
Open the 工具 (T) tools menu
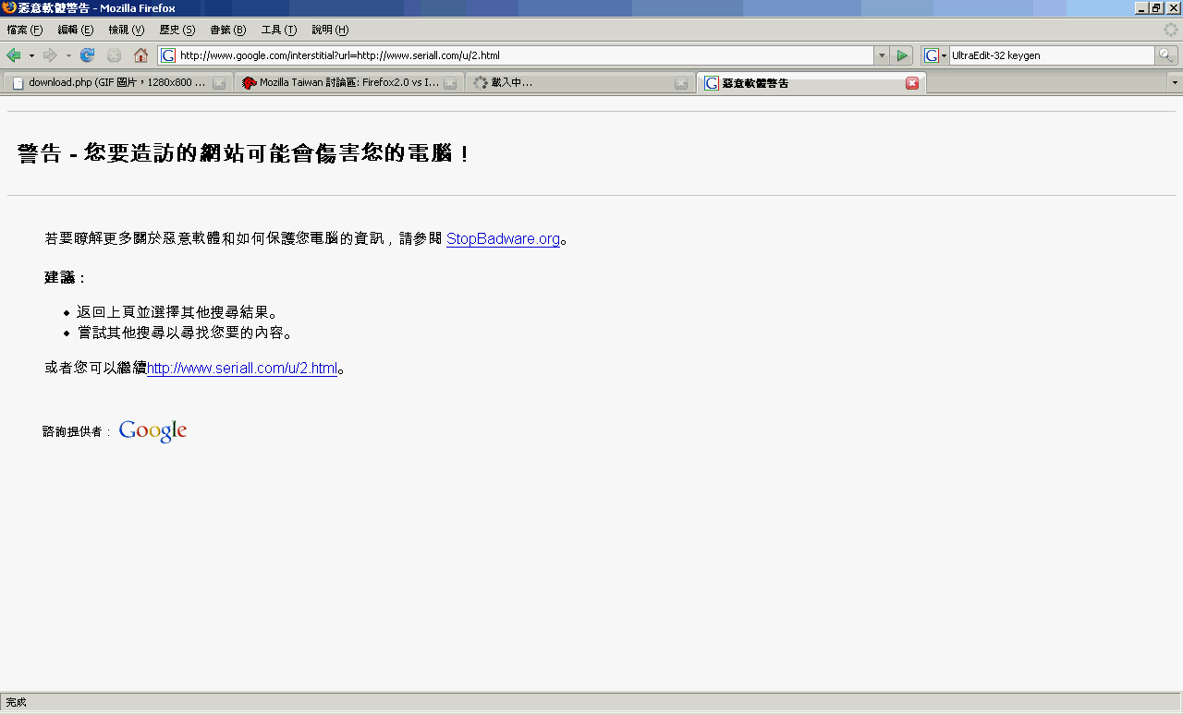(279, 30)
